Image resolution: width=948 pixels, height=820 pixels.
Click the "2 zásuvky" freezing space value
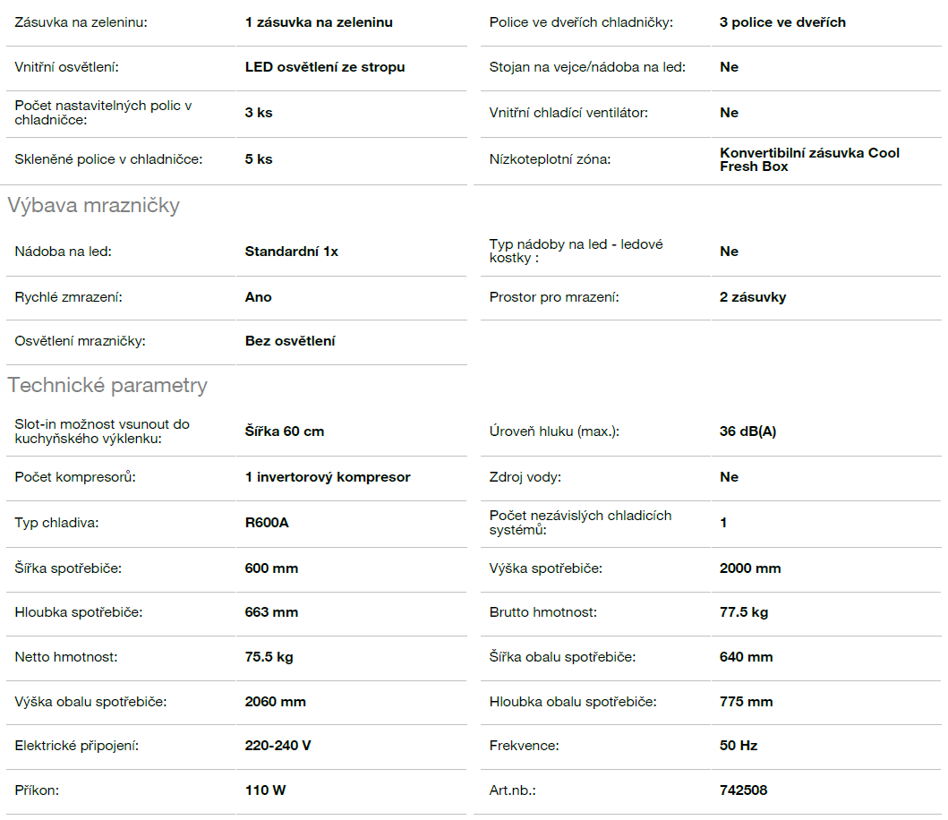point(753,297)
